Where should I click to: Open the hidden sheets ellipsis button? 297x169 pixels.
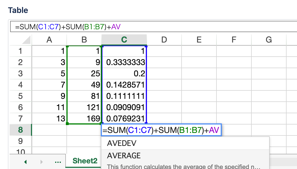[58, 162]
